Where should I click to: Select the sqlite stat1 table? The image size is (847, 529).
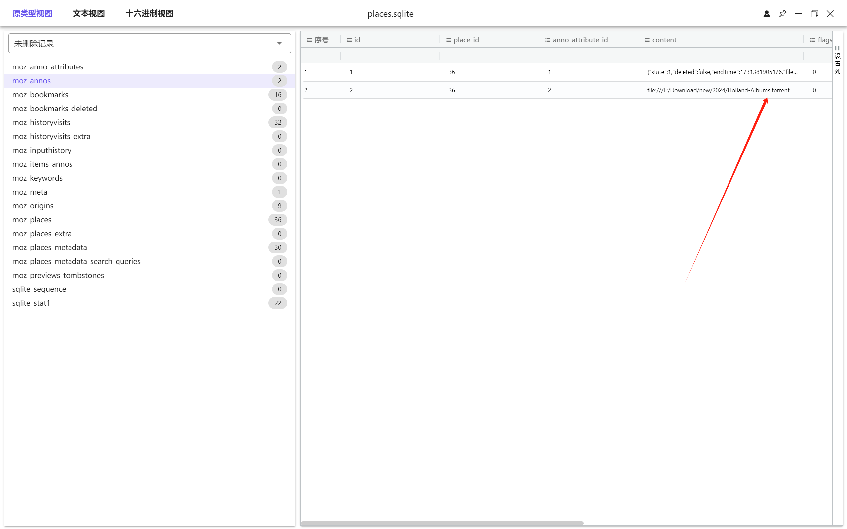pos(31,303)
